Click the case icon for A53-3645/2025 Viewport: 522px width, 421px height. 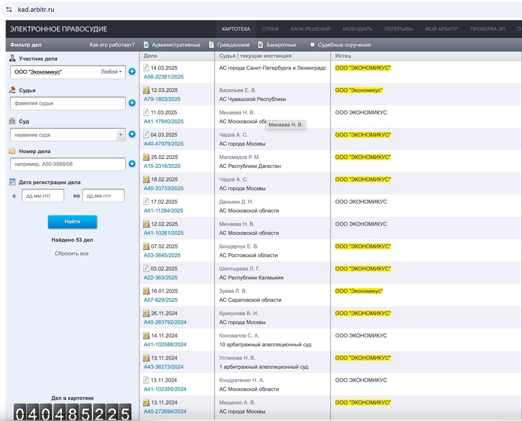point(146,246)
